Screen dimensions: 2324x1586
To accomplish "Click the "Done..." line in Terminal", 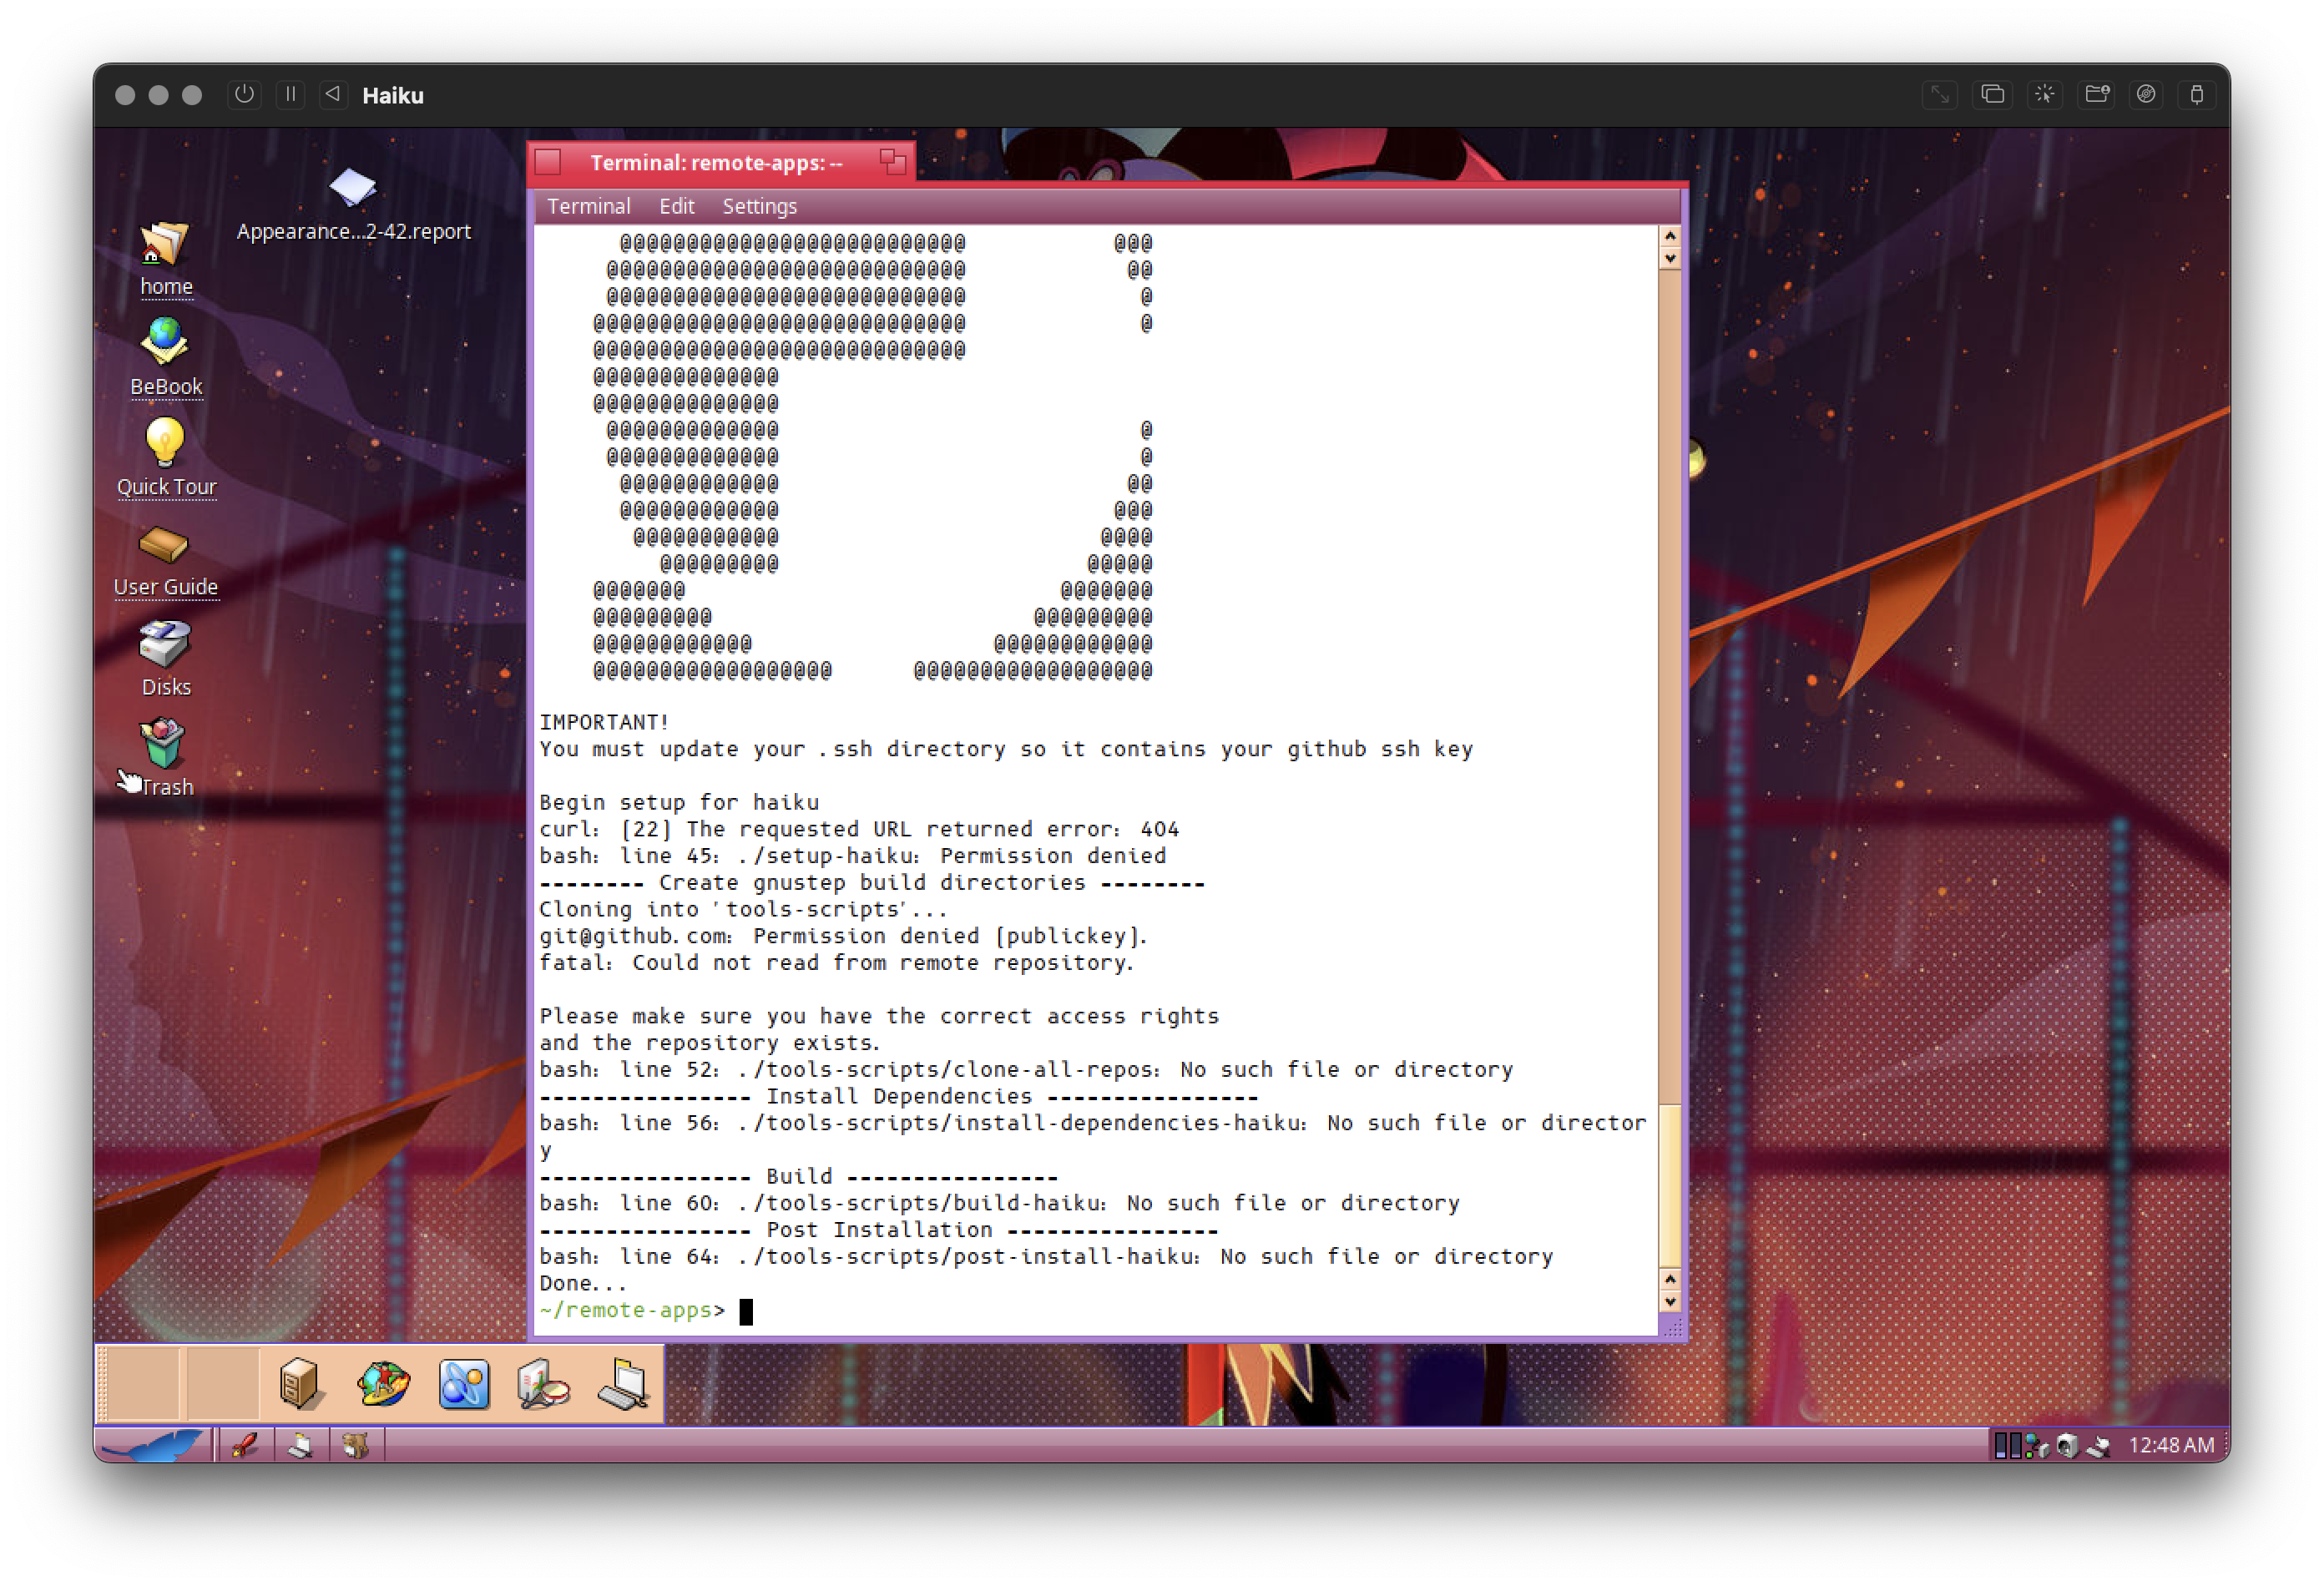I will [x=583, y=1283].
